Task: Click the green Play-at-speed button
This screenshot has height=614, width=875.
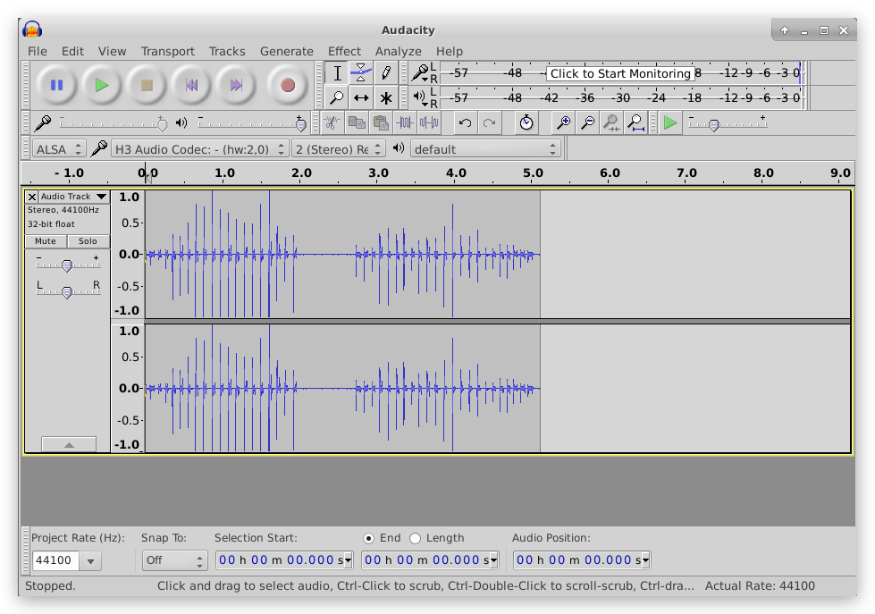Action: click(669, 122)
